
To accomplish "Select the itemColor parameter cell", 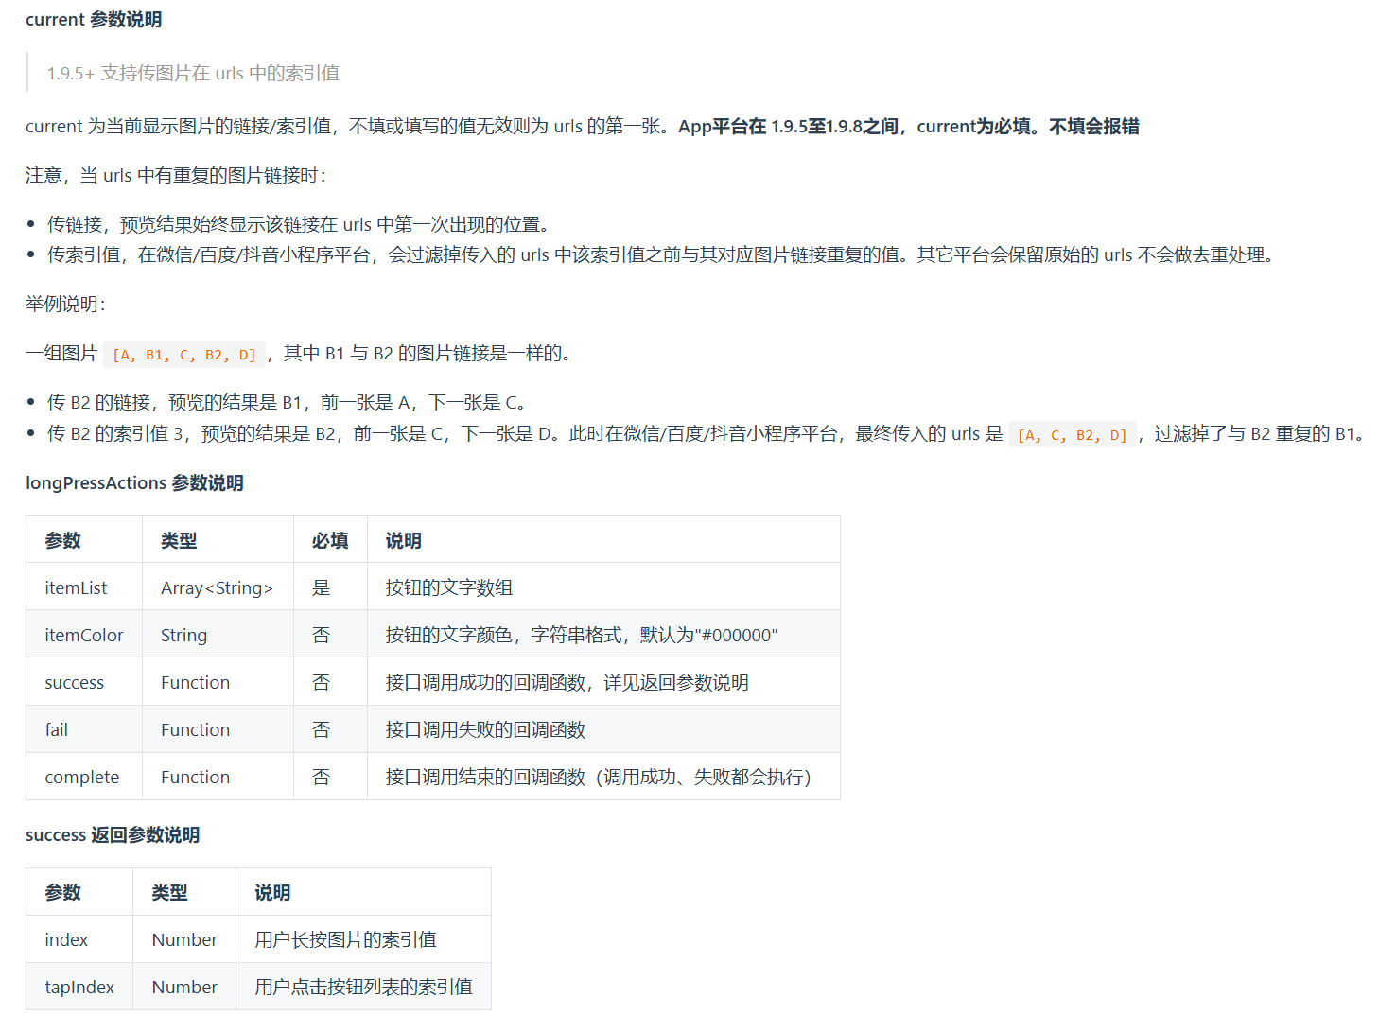I will (x=83, y=634).
